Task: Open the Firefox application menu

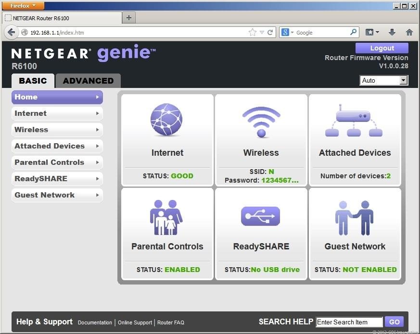Action: 23,5
